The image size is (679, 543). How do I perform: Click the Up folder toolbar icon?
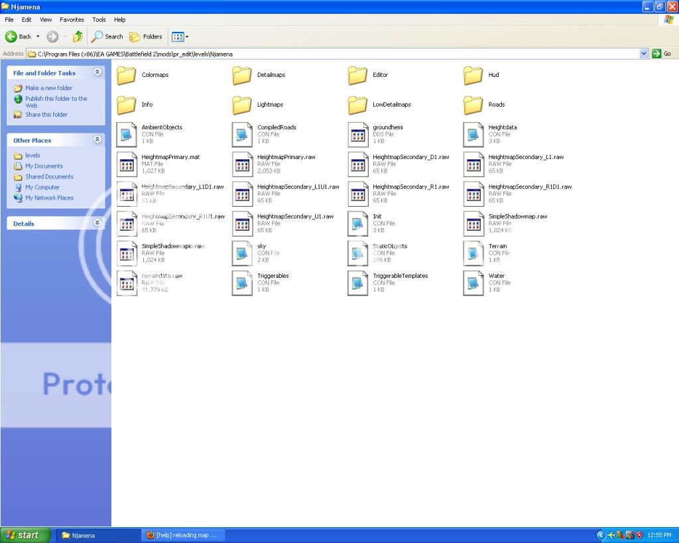coord(78,36)
